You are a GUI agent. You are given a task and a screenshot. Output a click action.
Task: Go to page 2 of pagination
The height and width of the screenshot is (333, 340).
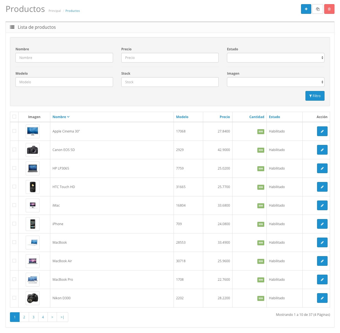pyautogui.click(x=24, y=317)
